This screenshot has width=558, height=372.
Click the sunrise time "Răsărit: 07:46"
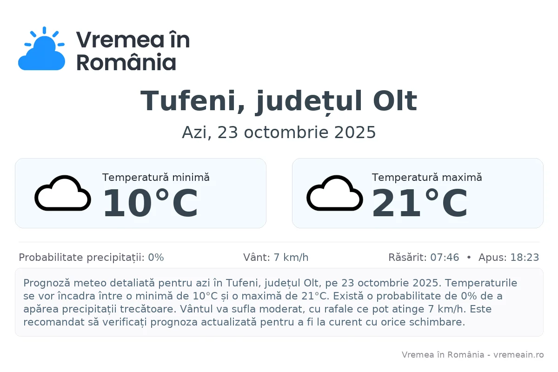pyautogui.click(x=424, y=258)
